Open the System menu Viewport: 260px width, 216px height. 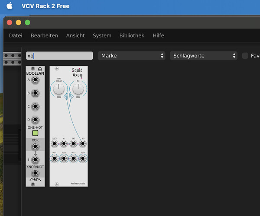click(x=102, y=35)
